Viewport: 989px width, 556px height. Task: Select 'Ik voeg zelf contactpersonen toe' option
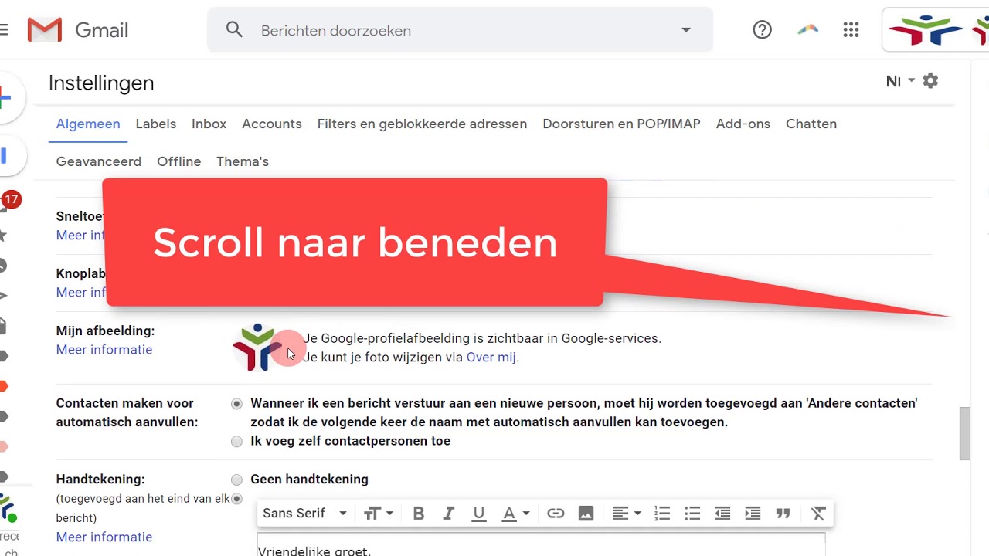point(236,442)
